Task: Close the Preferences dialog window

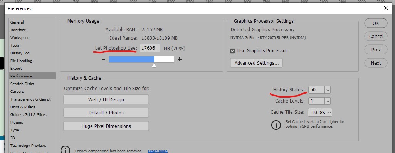Action: pos(386,8)
